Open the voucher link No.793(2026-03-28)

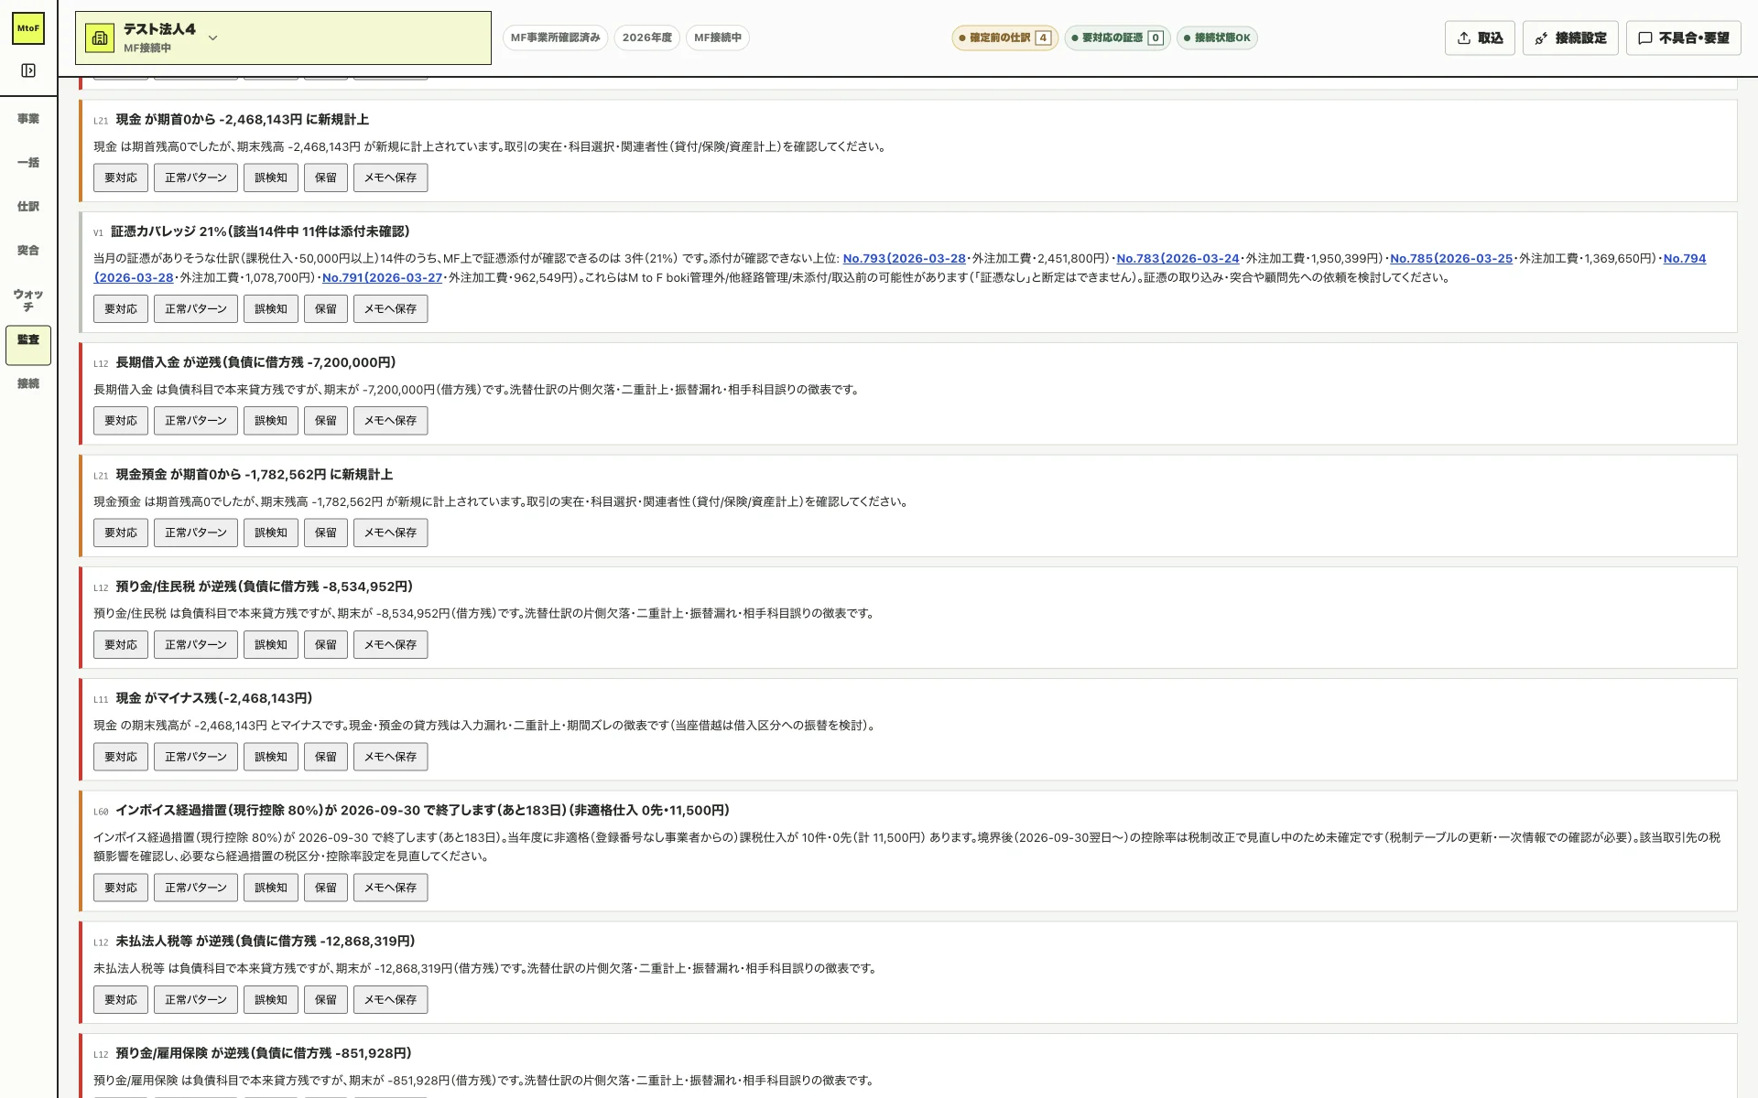click(x=904, y=258)
